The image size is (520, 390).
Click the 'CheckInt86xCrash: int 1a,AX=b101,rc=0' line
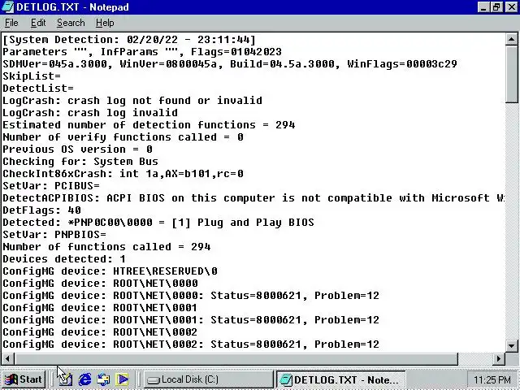(123, 173)
